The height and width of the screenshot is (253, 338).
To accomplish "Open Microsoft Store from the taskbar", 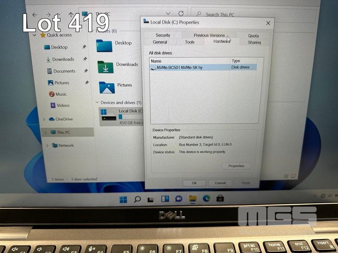I will 220,198.
